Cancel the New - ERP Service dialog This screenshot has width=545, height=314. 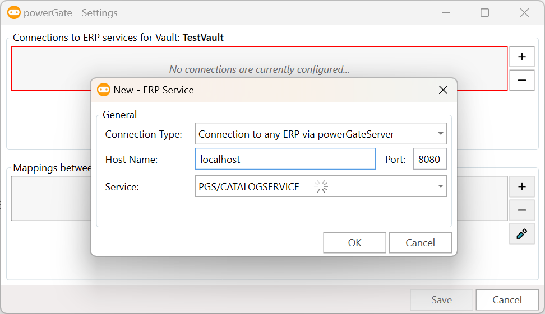(x=420, y=242)
